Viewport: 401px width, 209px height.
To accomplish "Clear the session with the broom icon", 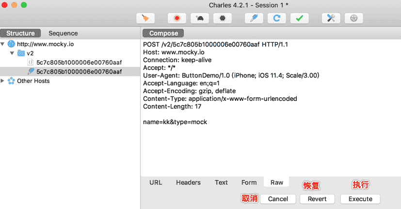I will coord(145,18).
